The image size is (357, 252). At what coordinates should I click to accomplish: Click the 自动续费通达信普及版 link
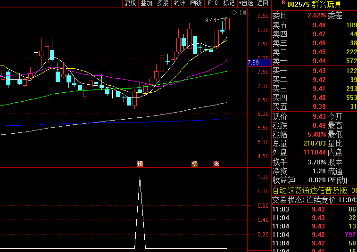coord(310,191)
